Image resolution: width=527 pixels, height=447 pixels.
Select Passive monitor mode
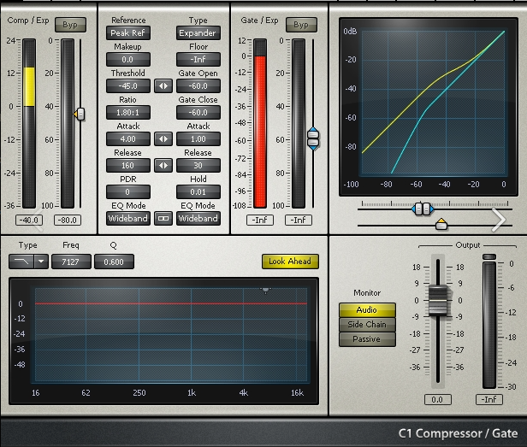click(x=367, y=339)
